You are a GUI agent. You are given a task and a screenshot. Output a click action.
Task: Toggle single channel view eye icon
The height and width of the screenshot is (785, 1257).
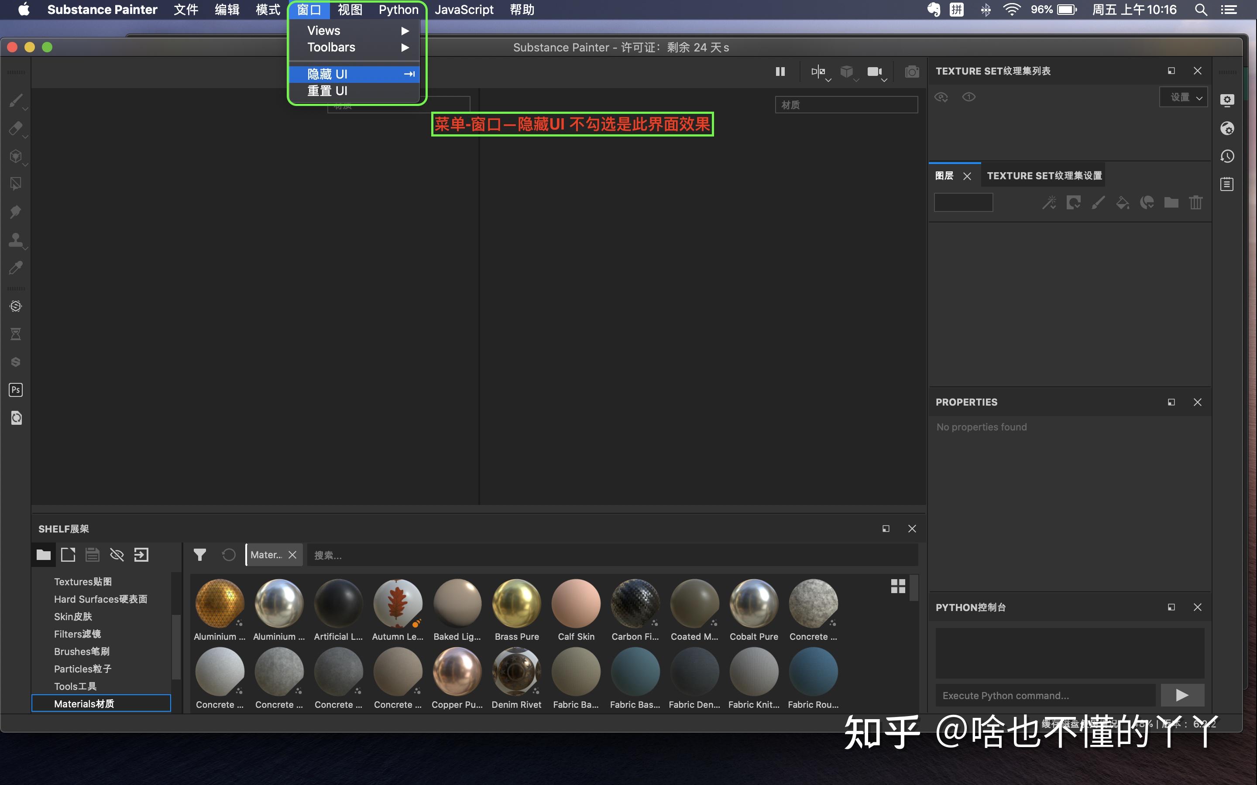(x=968, y=97)
